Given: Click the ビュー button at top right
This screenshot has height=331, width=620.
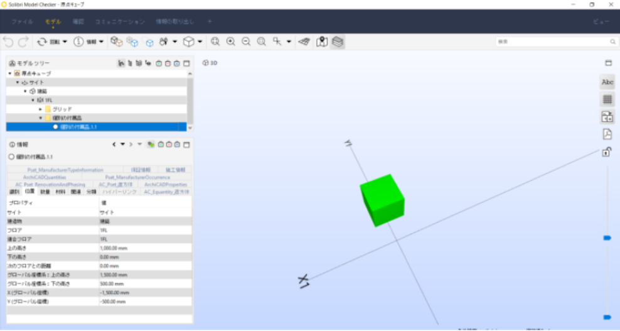Looking at the screenshot, I should pos(601,21).
